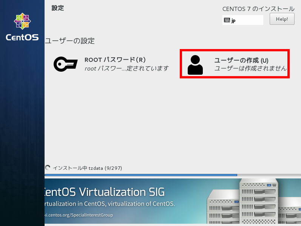Click the CentOS Virtualization SIG banner

point(173,201)
